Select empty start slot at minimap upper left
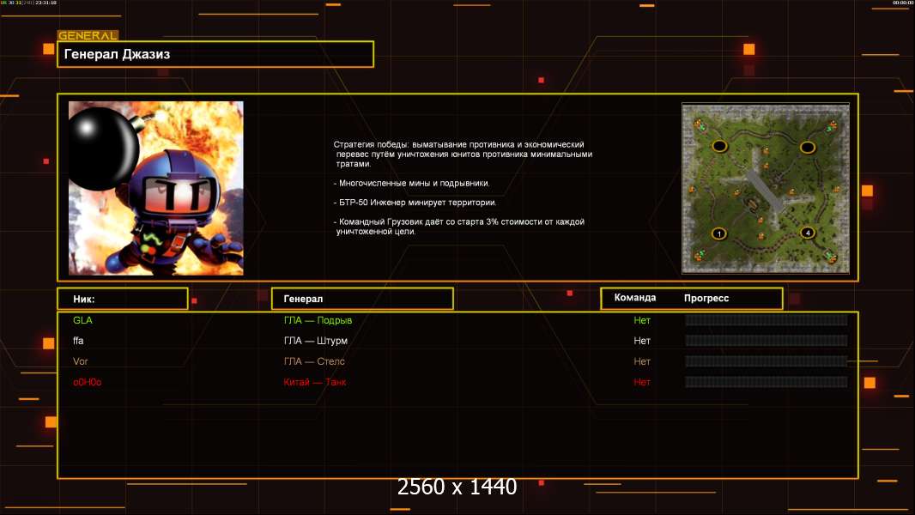This screenshot has width=915, height=515. click(x=719, y=146)
